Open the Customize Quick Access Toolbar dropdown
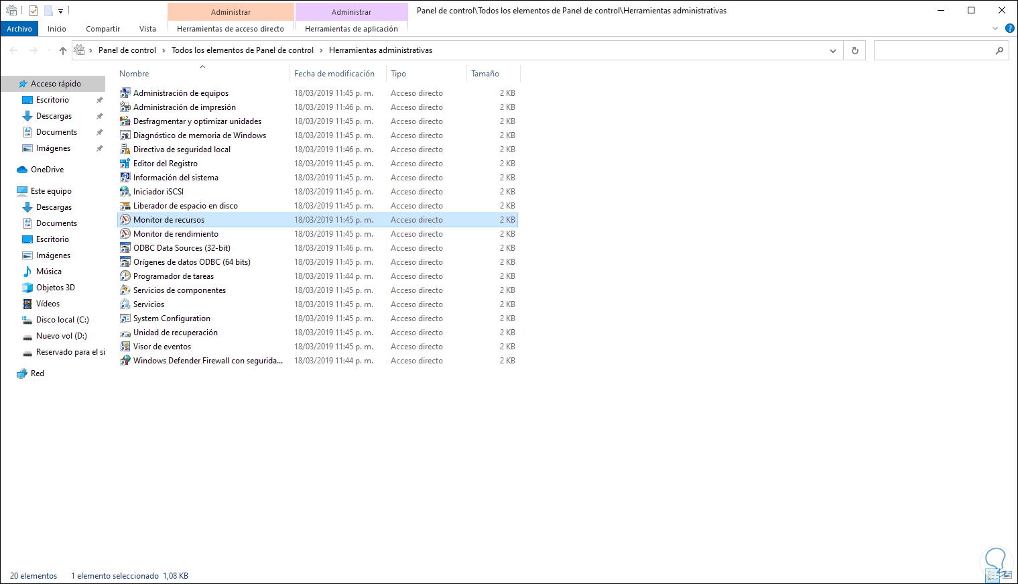Screen dimensions: 1018x584 (60, 11)
